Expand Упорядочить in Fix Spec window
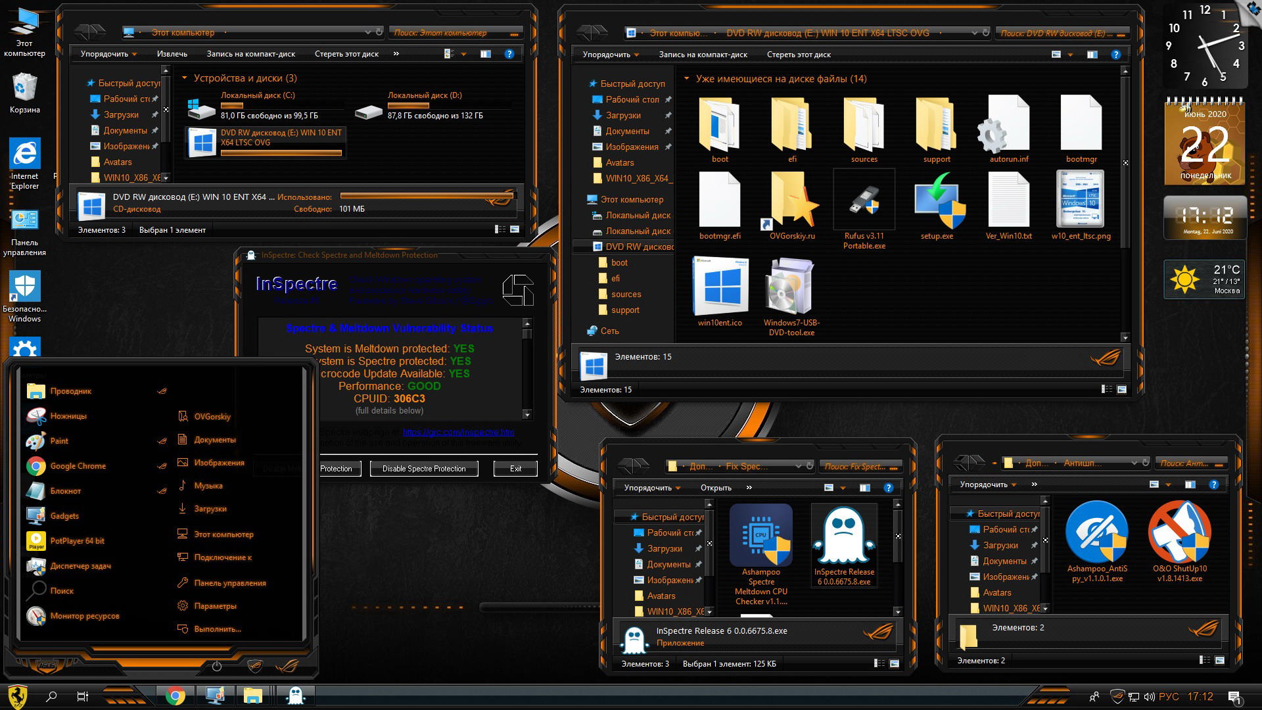1262x710 pixels. [x=652, y=488]
